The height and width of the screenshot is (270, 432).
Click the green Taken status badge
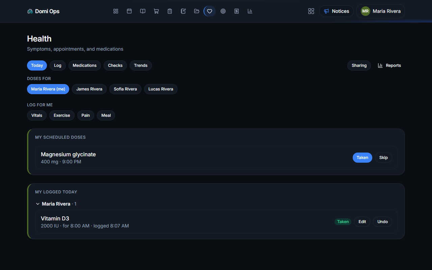343,222
